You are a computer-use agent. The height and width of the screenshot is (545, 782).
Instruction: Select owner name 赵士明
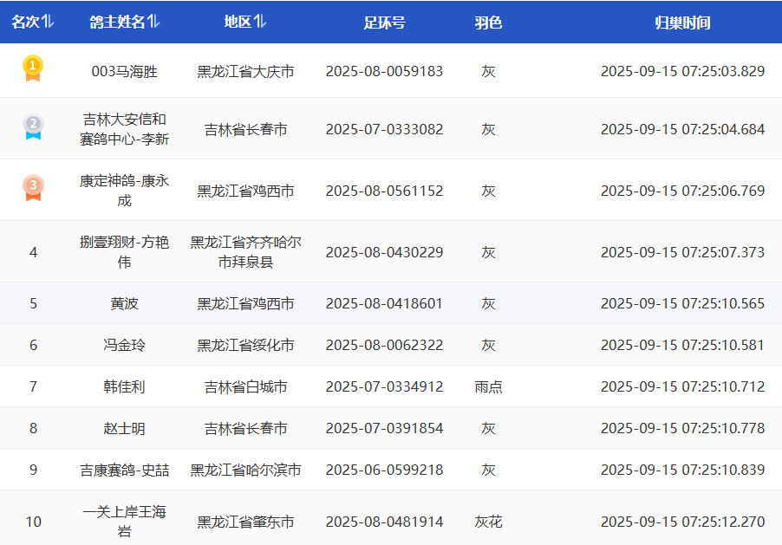[124, 428]
